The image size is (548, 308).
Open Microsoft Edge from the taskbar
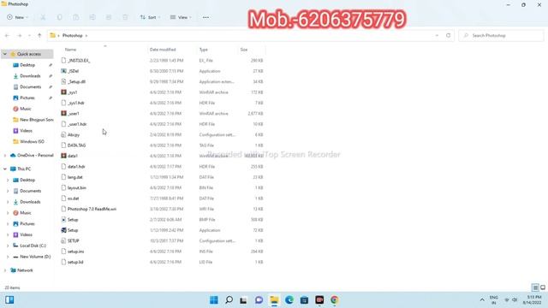click(x=289, y=300)
